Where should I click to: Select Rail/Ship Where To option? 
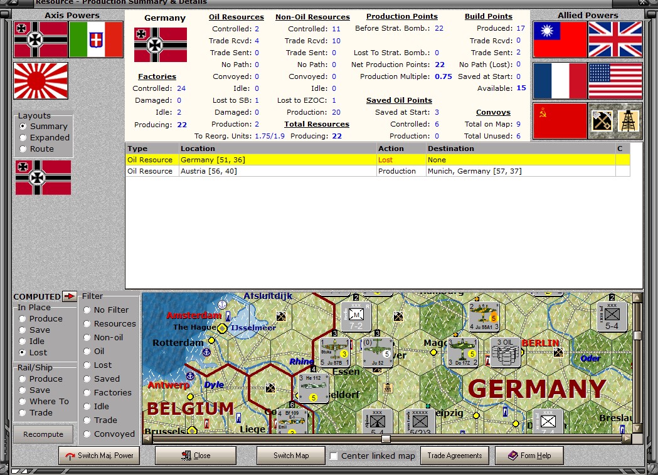point(44,401)
